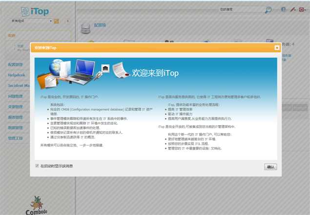
Task: Open the Incident Management menu
Action: pyautogui.click(x=19, y=85)
